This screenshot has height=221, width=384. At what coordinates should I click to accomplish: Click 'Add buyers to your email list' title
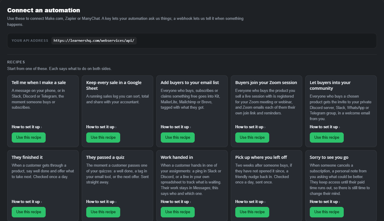190,83
